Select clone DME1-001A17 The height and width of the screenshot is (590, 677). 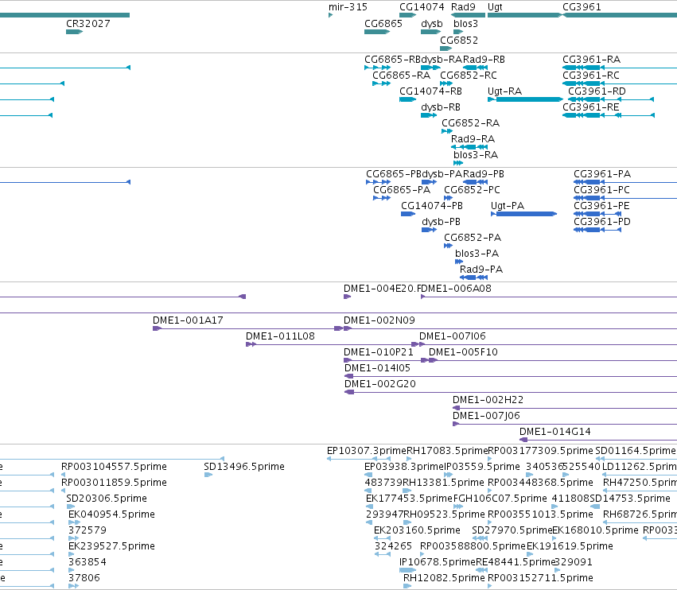[188, 320]
